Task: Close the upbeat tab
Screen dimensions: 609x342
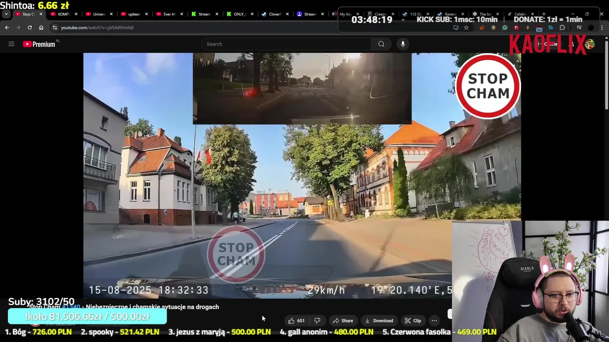Action: pos(146,14)
